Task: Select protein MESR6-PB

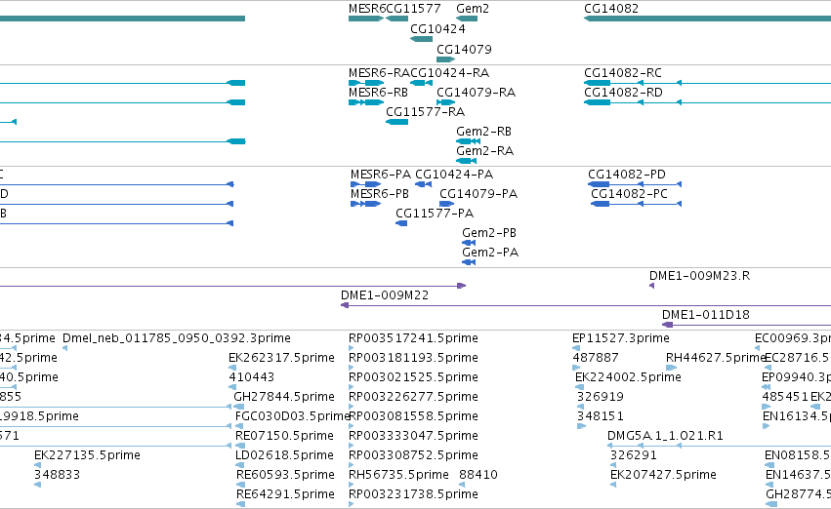Action: (380, 194)
